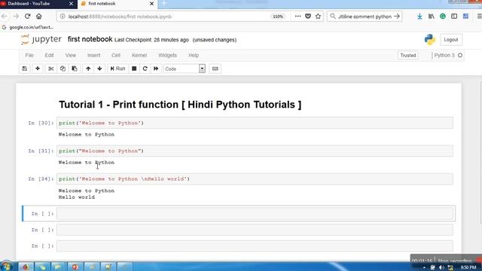Click the Trusted notebook button
The width and height of the screenshot is (482, 271).
[408, 55]
